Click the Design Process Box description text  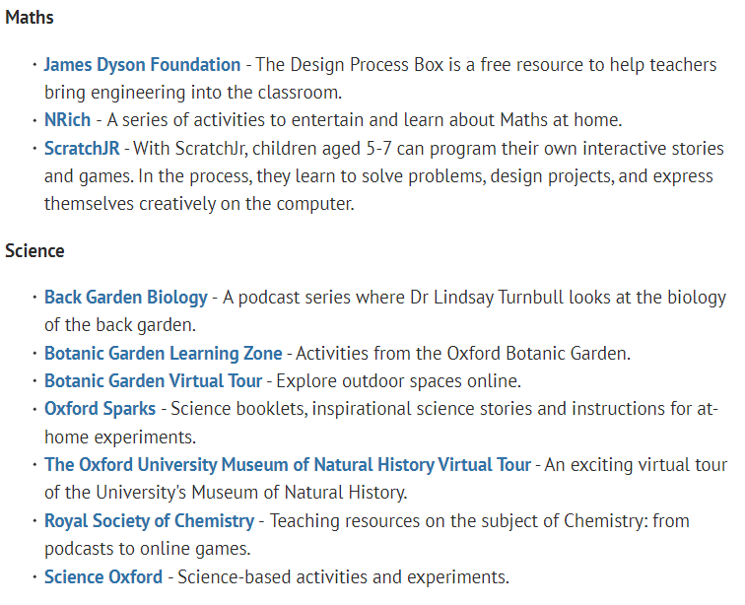click(x=380, y=79)
